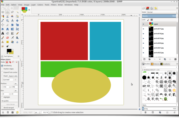The height and width of the screenshot is (118, 179).
Task: Select the Move tool
Action: point(17,21)
